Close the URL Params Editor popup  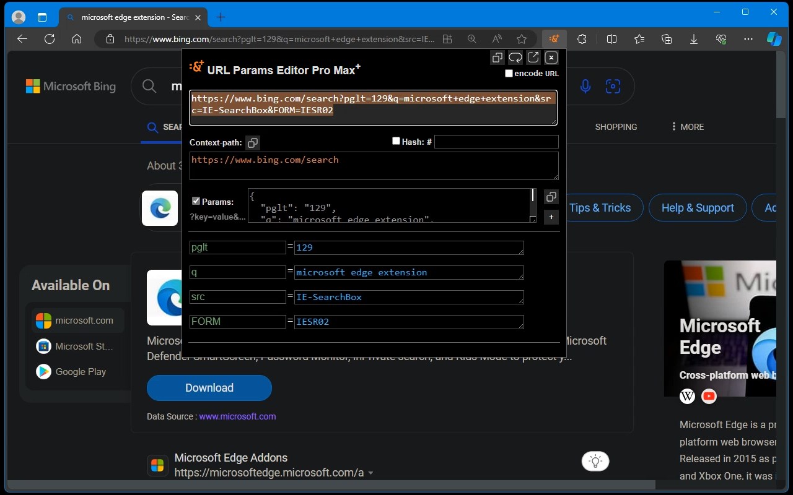(551, 58)
